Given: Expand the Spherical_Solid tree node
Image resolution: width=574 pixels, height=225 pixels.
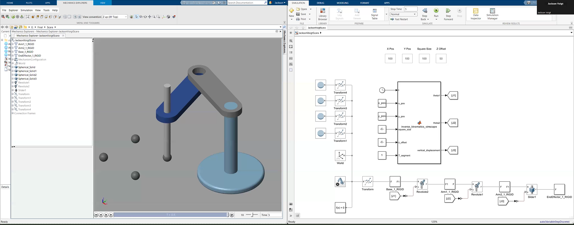Looking at the screenshot, I should point(13,67).
